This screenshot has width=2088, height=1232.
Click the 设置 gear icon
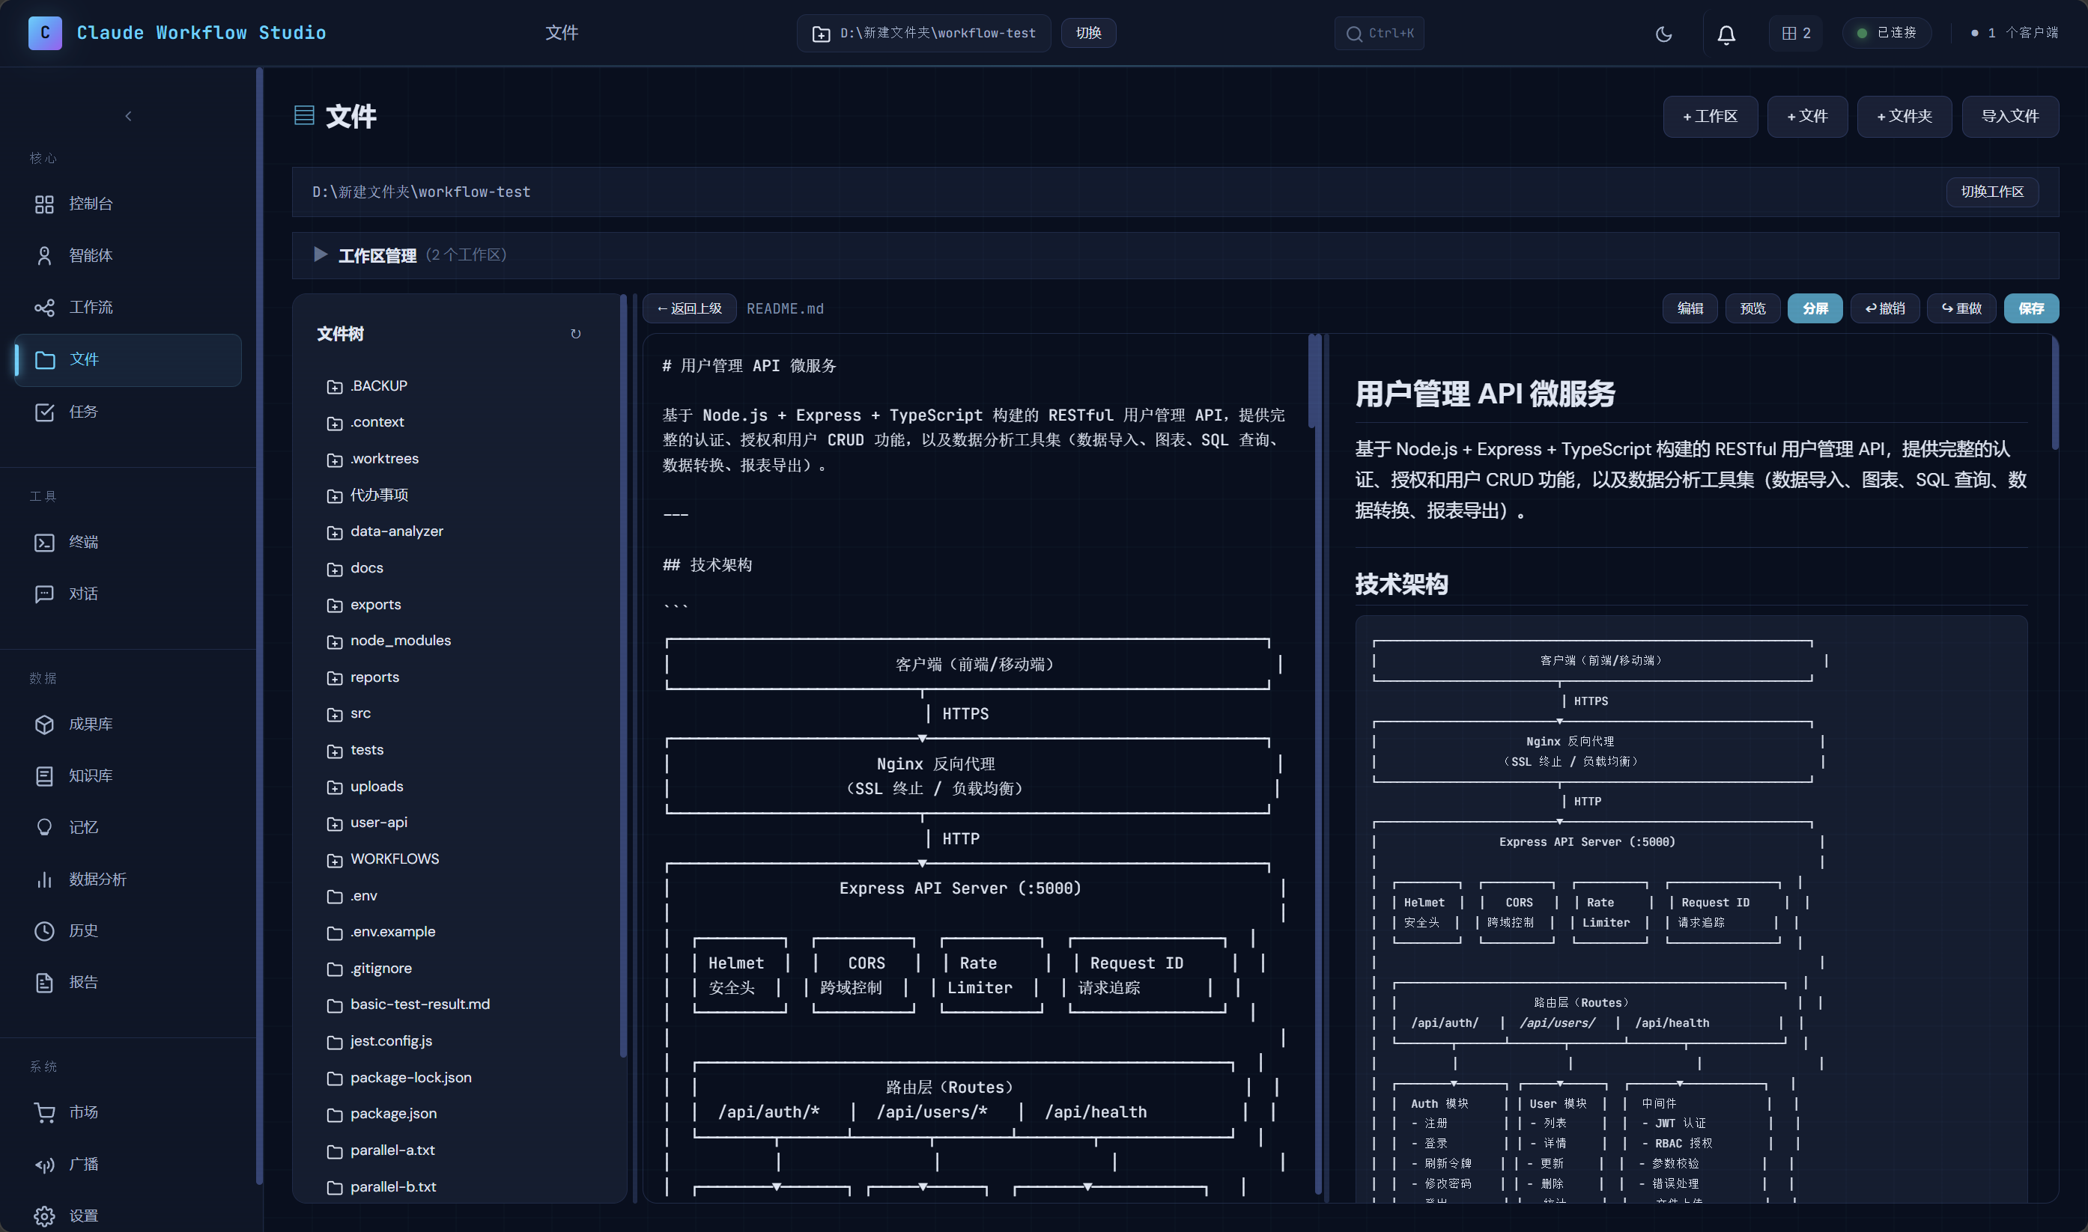(45, 1216)
